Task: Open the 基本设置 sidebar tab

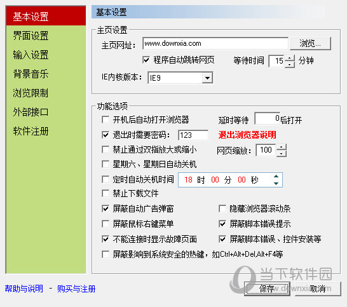Action: click(x=46, y=16)
